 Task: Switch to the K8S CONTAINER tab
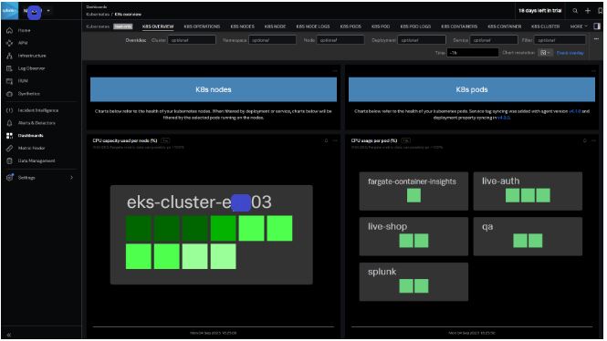[x=505, y=26]
